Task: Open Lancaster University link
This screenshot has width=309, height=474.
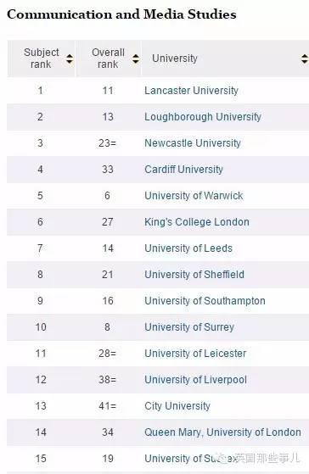Action: [x=191, y=91]
